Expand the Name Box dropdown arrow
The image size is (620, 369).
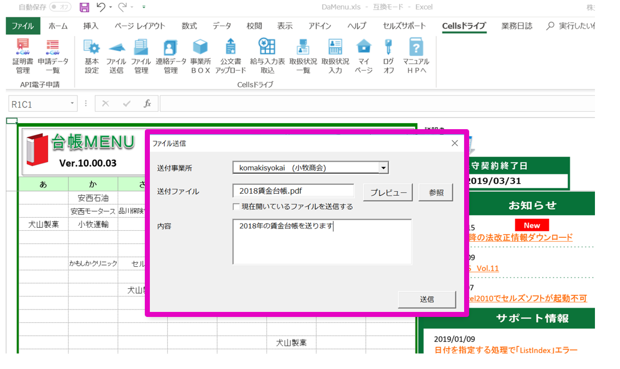click(x=72, y=104)
